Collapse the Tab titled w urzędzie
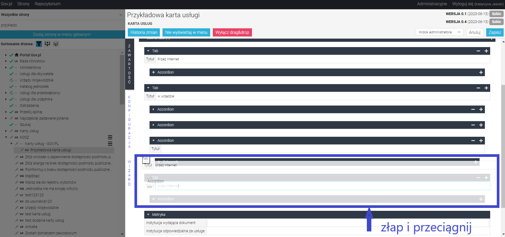The width and height of the screenshot is (505, 237). [x=148, y=88]
